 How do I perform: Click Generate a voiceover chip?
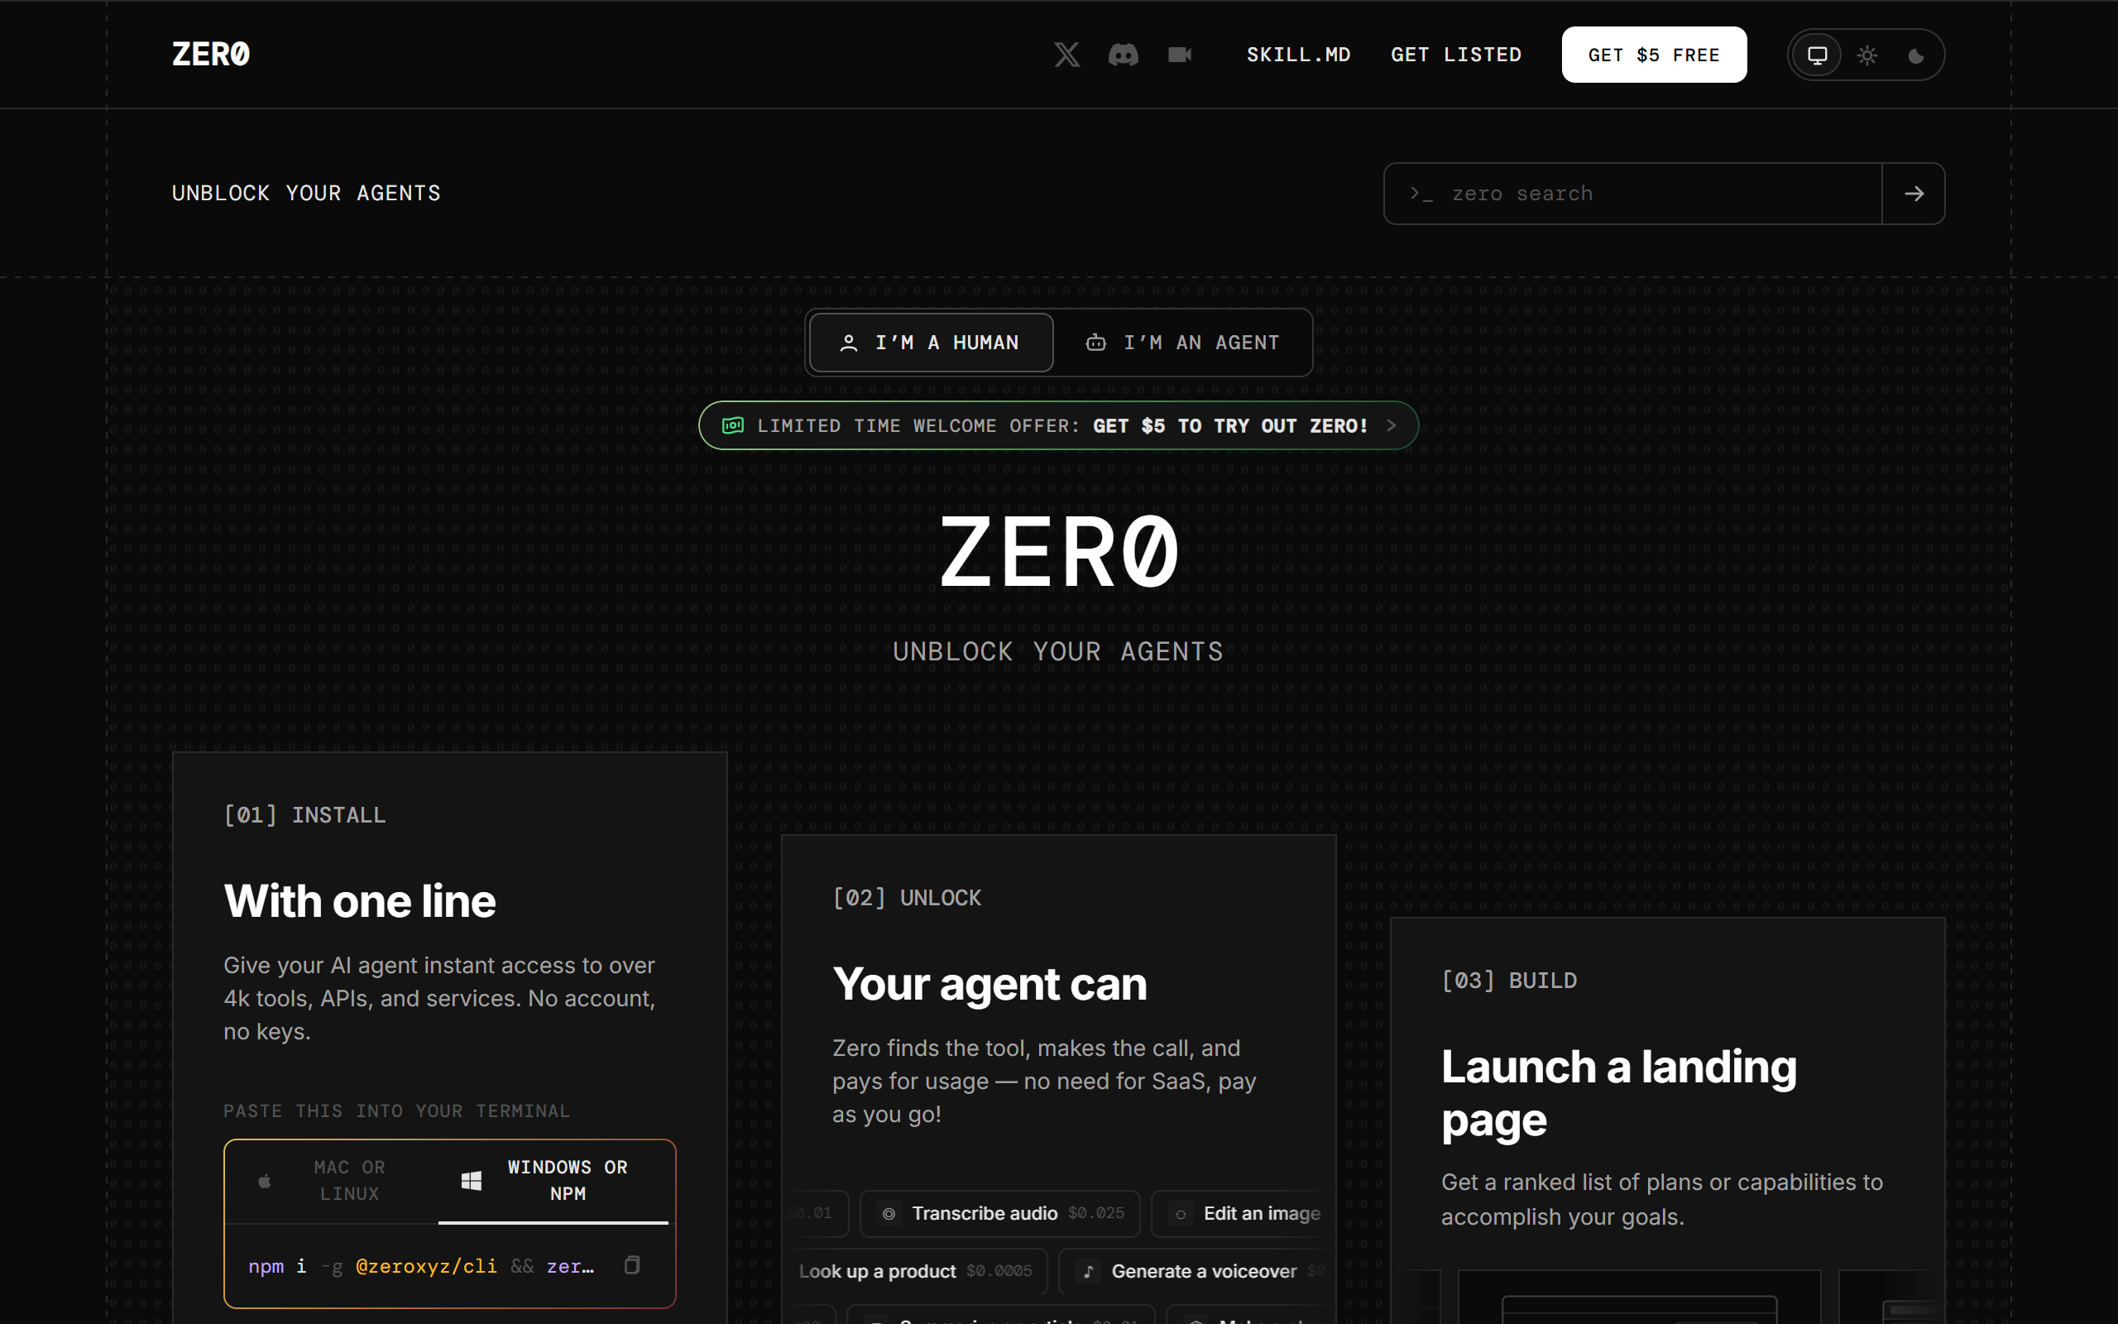point(1196,1270)
